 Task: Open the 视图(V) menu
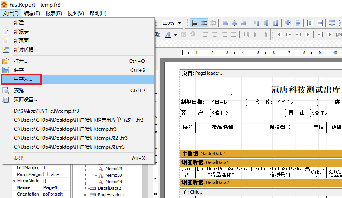(x=76, y=13)
